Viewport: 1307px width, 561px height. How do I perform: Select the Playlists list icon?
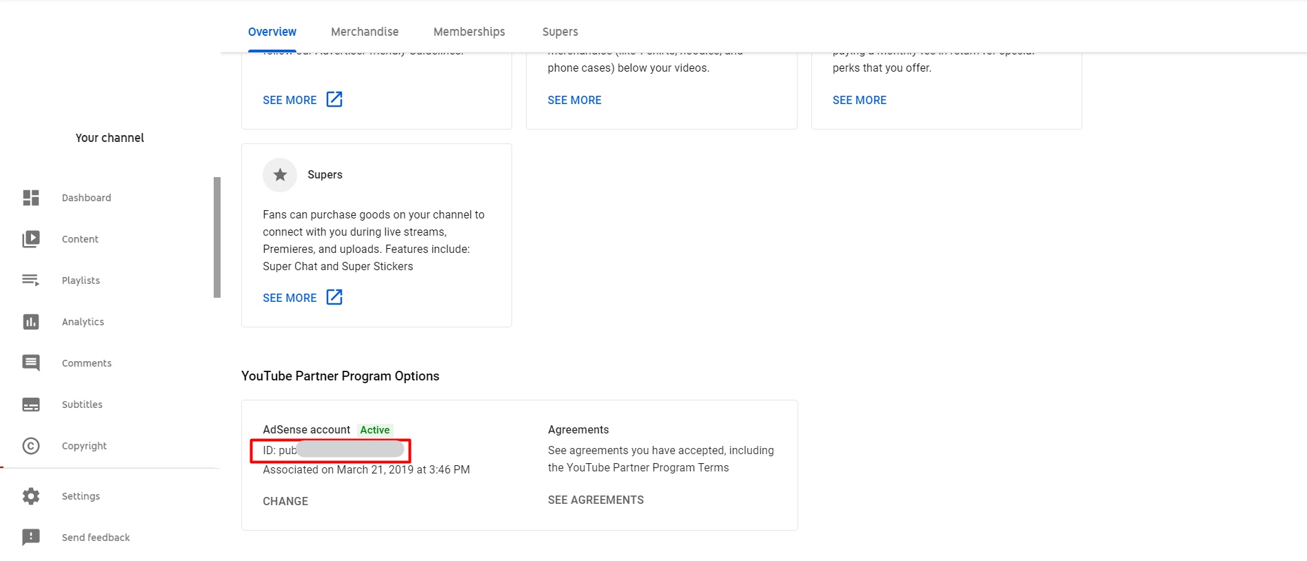tap(31, 280)
